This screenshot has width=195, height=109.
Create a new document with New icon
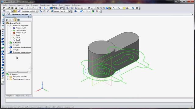(x=4, y=8)
